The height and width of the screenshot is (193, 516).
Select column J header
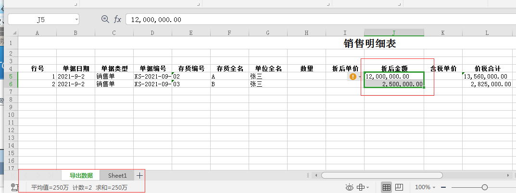coord(394,33)
